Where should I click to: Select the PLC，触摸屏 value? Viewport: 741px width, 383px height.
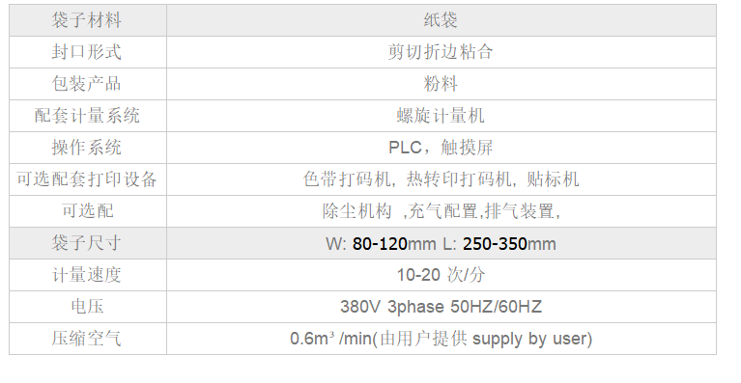pyautogui.click(x=441, y=148)
